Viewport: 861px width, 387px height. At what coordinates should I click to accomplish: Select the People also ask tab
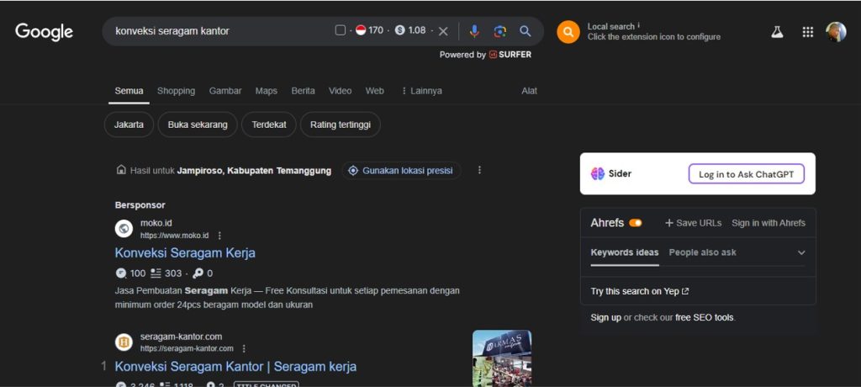click(x=702, y=252)
